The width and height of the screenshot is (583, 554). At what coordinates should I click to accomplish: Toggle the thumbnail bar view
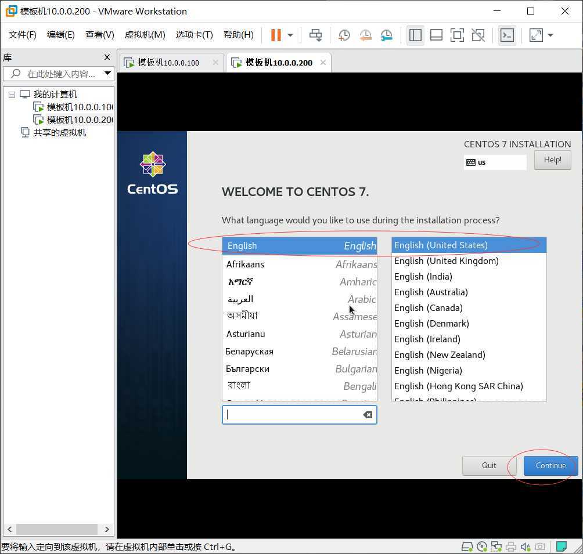click(x=436, y=35)
